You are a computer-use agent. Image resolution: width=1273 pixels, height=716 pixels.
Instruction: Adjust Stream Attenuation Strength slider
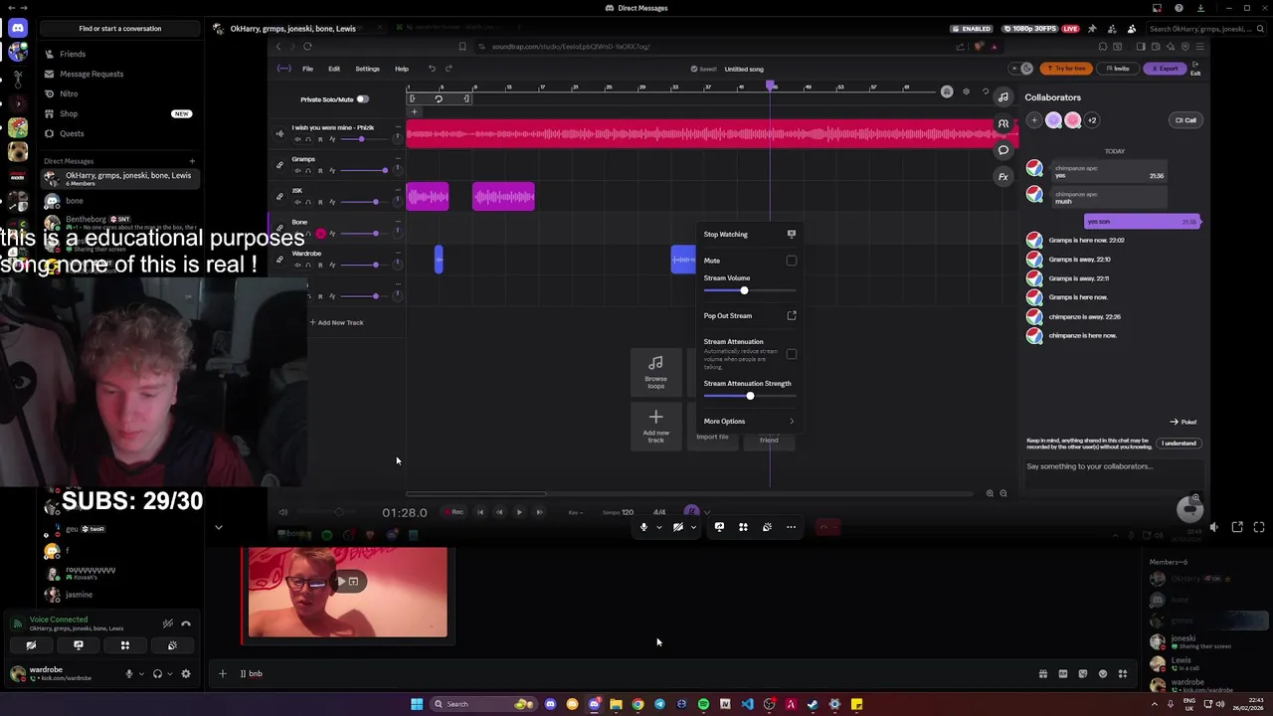(x=750, y=396)
